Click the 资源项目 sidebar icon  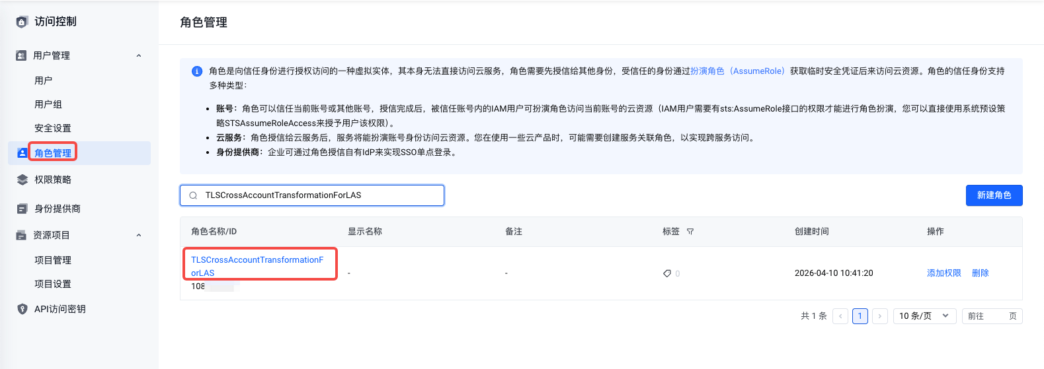pyautogui.click(x=21, y=235)
